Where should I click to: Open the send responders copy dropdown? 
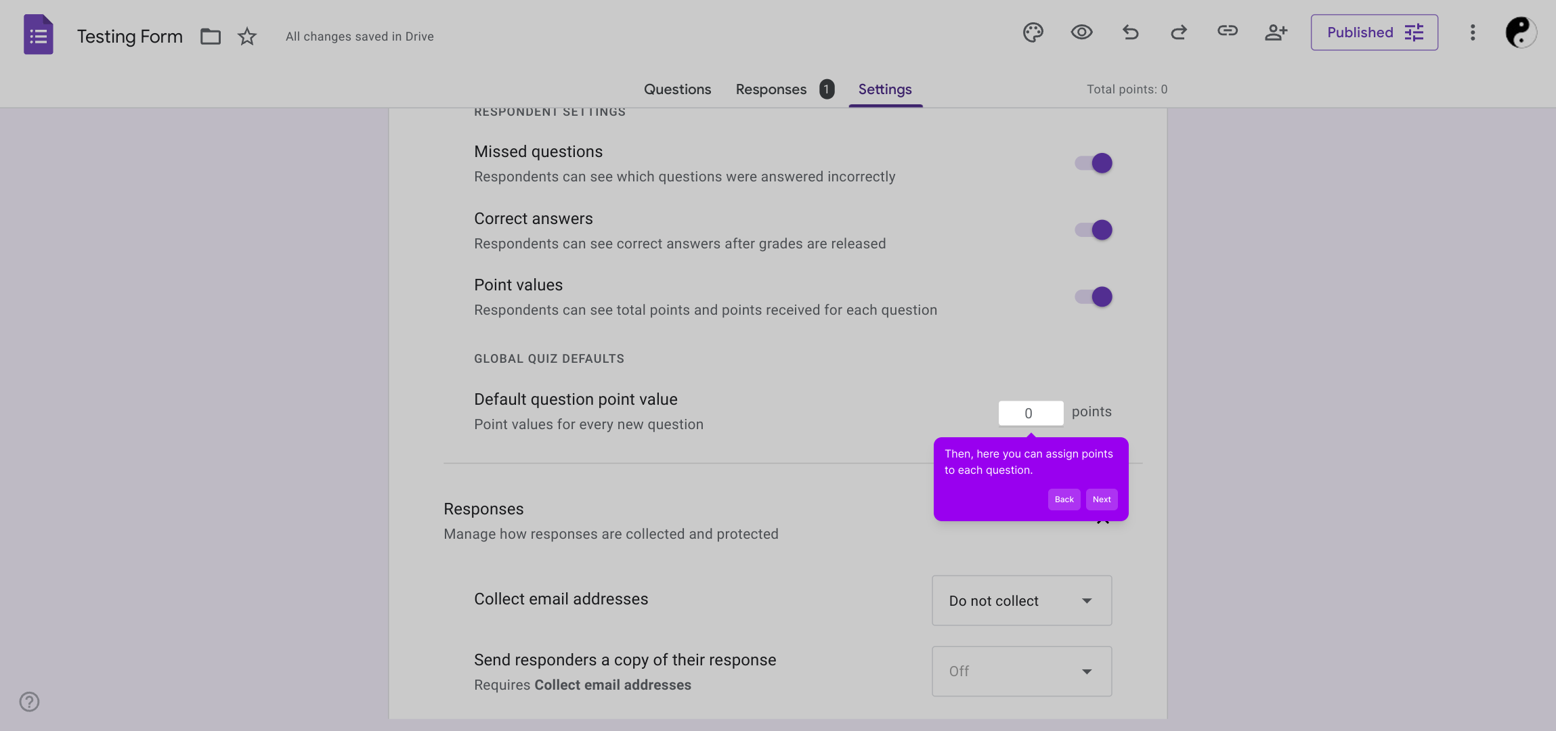(1021, 671)
